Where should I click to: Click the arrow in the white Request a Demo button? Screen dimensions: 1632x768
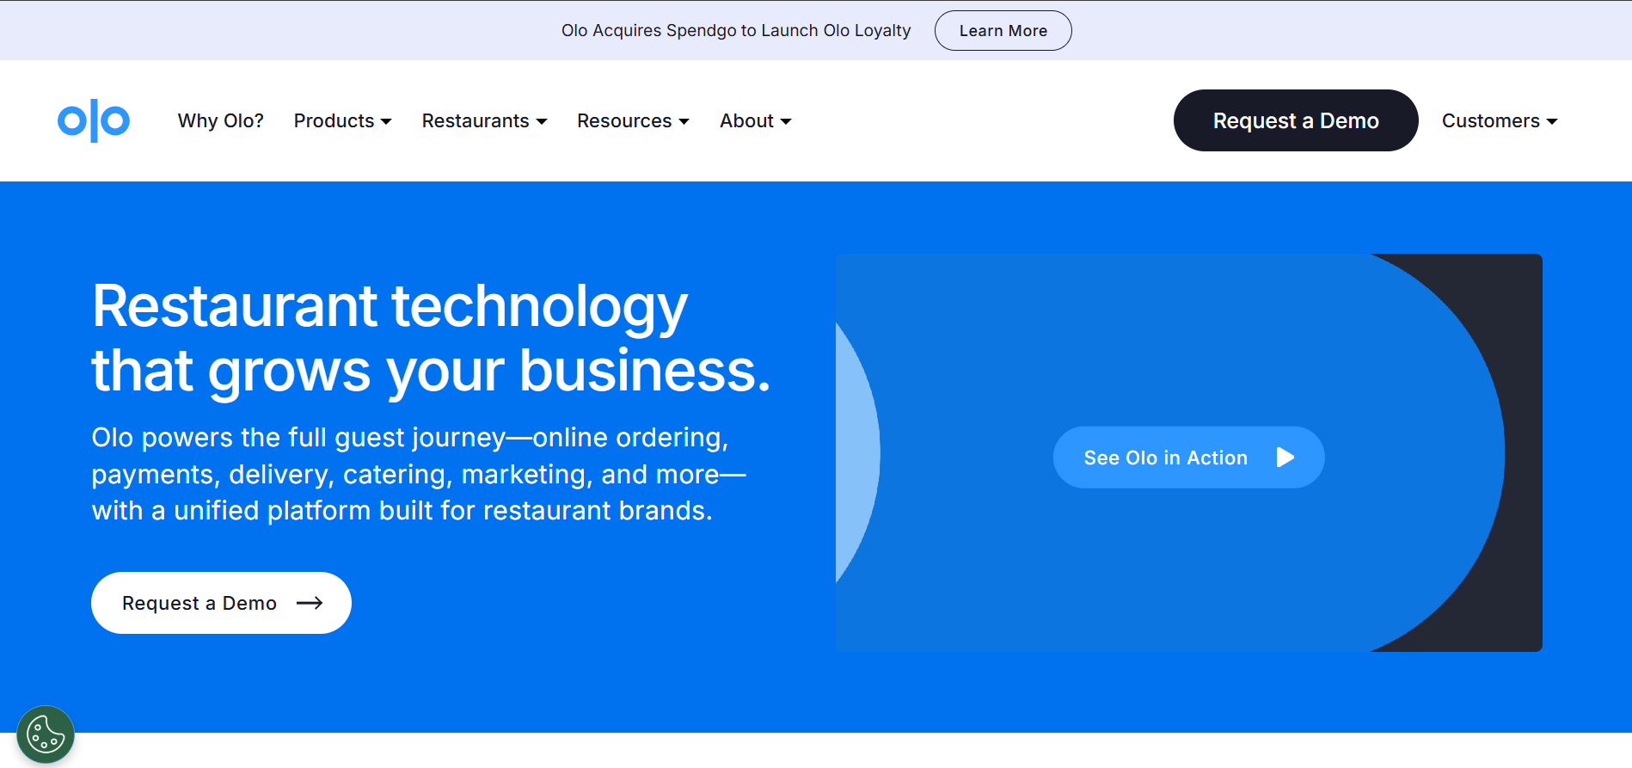pyautogui.click(x=310, y=603)
